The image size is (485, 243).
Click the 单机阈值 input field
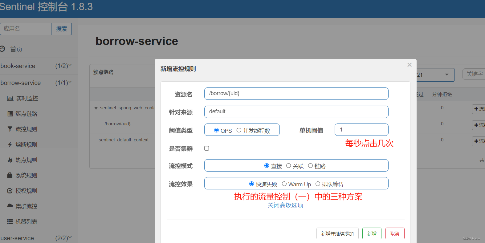click(361, 130)
